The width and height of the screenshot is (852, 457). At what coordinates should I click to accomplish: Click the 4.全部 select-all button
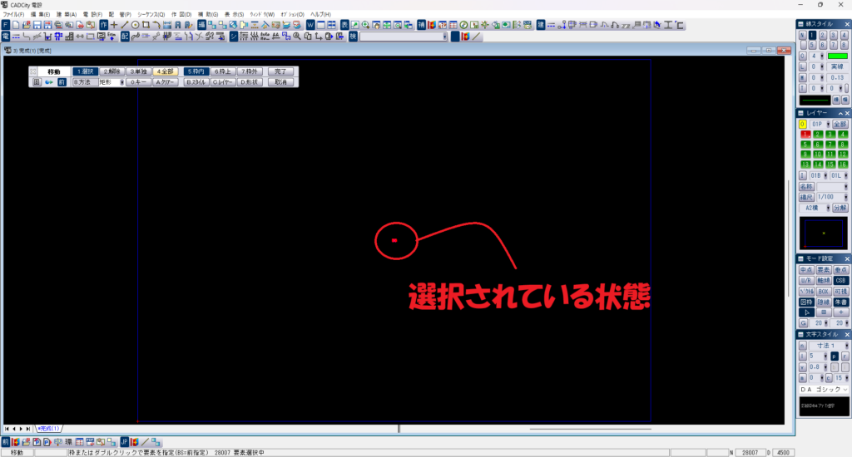pyautogui.click(x=166, y=71)
